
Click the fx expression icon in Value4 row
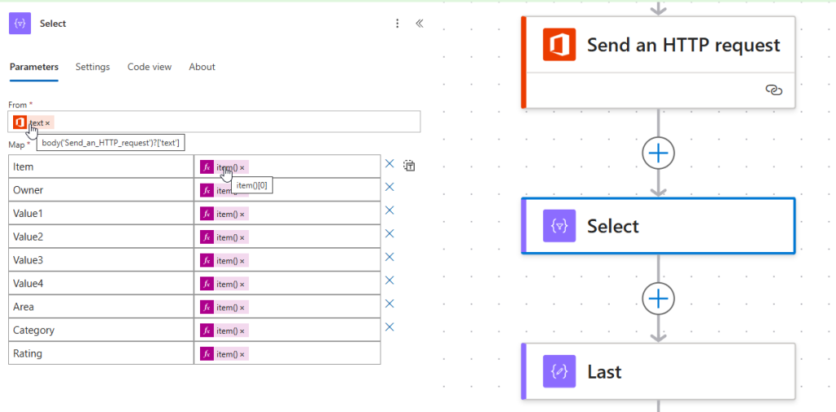pos(207,284)
